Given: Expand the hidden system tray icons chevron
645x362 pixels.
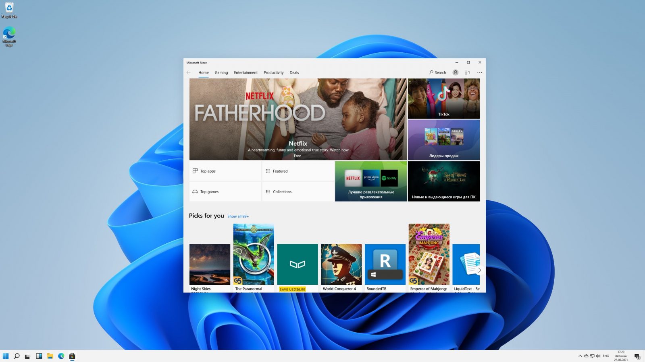Looking at the screenshot, I should (580, 356).
